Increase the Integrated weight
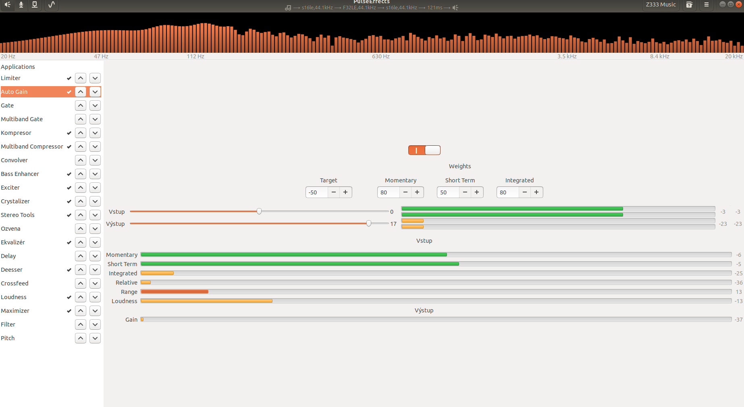 536,192
